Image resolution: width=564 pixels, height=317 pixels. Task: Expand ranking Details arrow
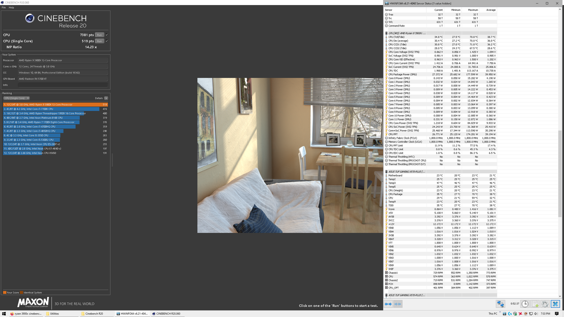[106, 98]
